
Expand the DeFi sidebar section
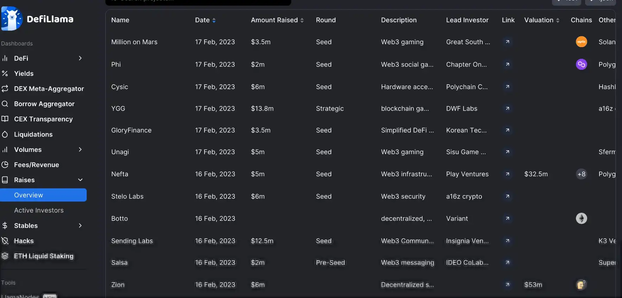(x=80, y=58)
